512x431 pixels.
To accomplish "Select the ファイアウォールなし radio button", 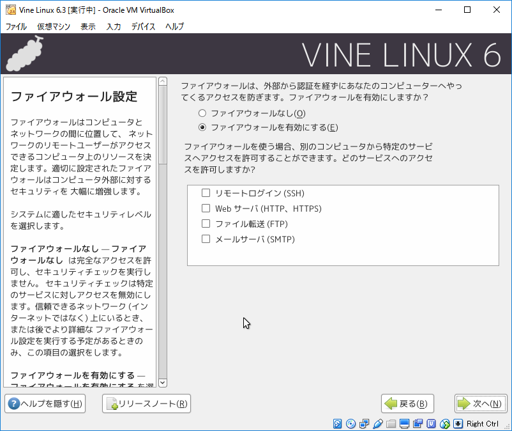I will [x=203, y=113].
